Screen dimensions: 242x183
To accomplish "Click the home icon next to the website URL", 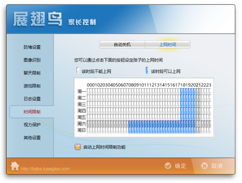I will 15,166.
